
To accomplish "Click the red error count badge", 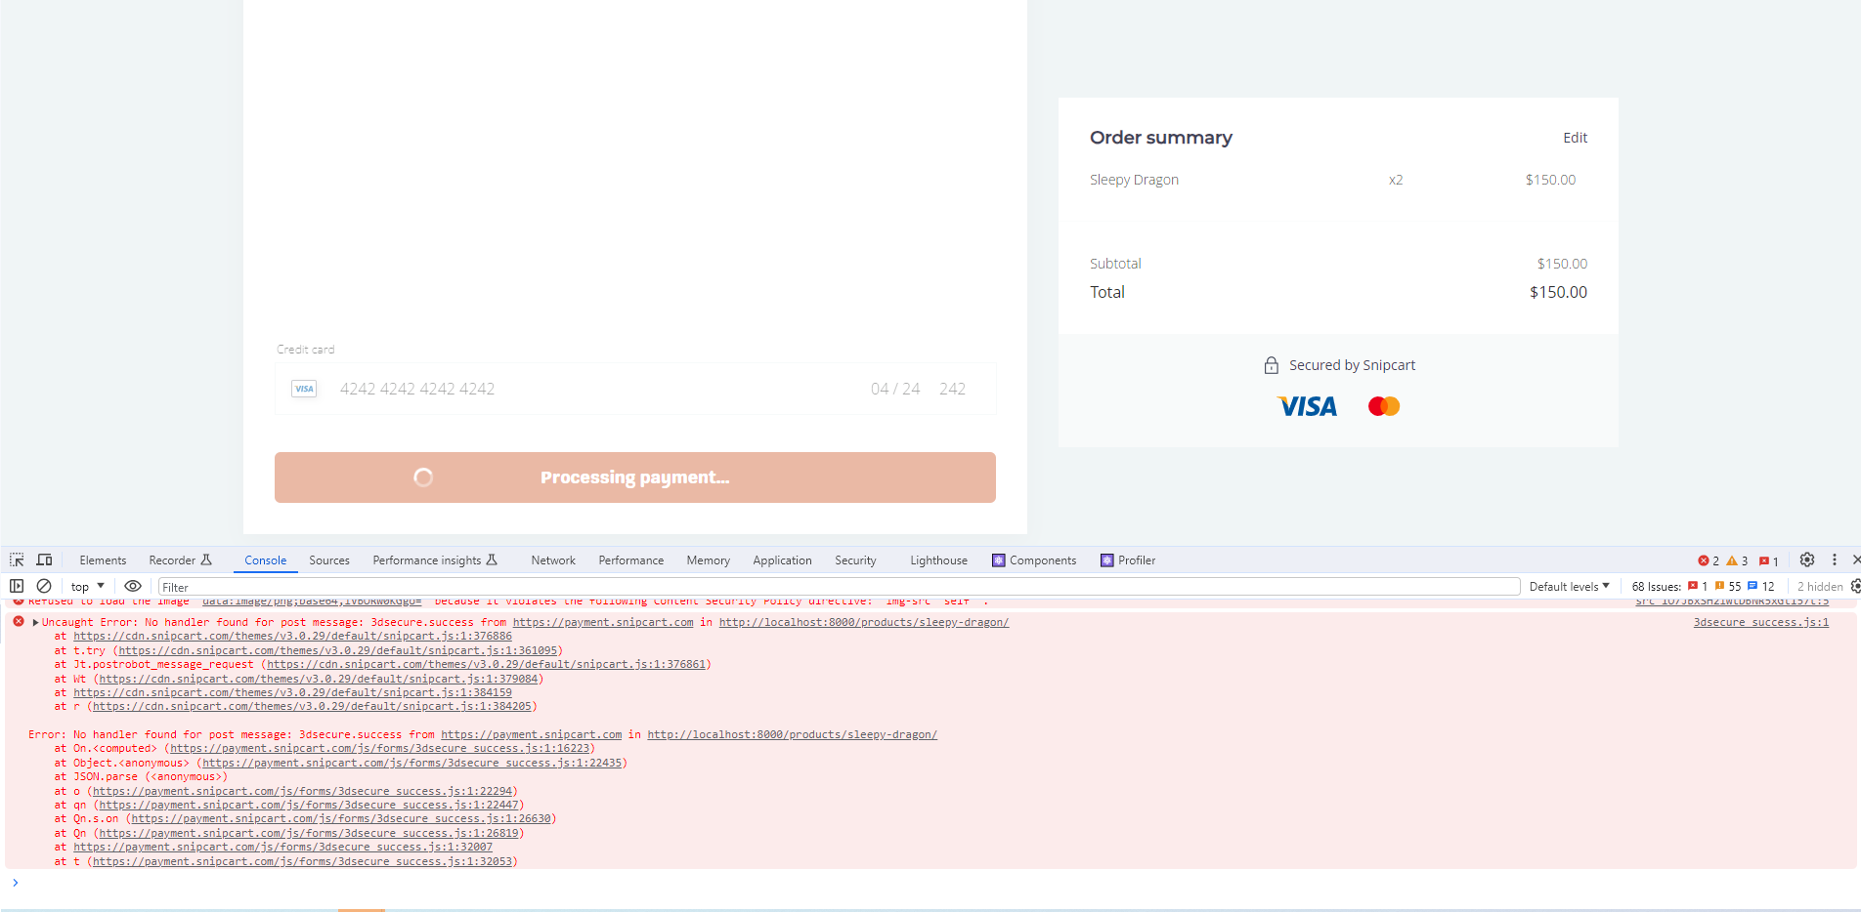I will [1709, 560].
